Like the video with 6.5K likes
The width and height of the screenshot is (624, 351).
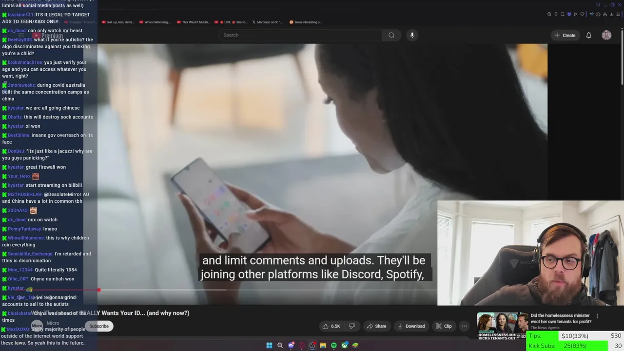[x=331, y=326]
